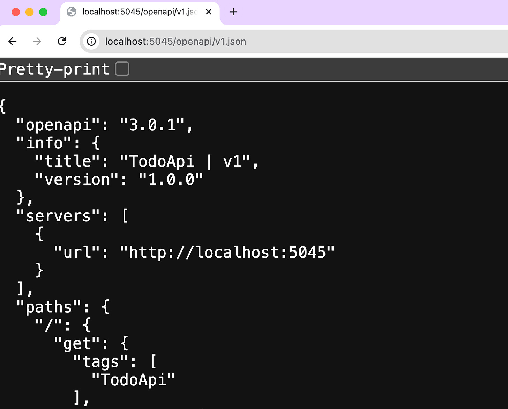This screenshot has height=409, width=508.
Task: Open site information via the info icon
Action: coord(91,41)
